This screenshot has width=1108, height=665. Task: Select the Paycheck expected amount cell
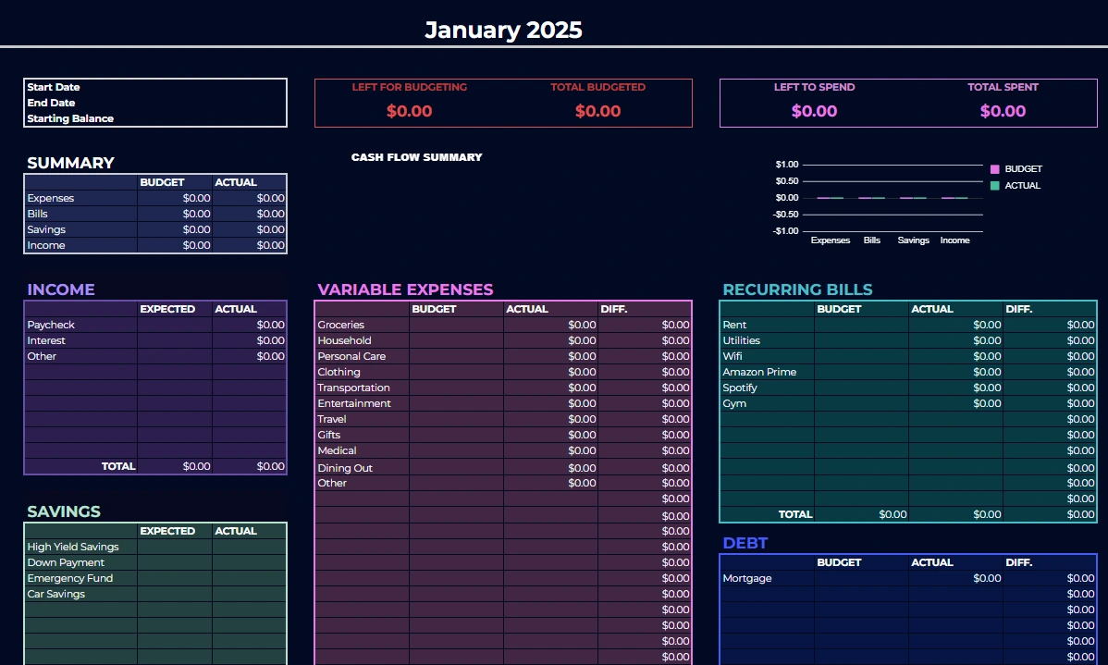[x=175, y=325]
